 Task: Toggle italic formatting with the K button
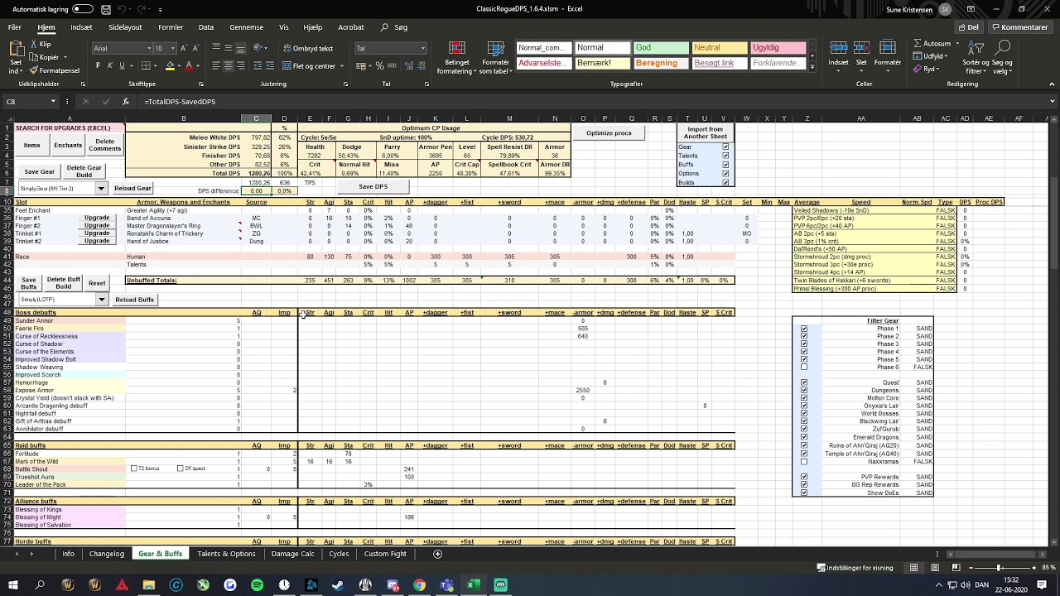tap(109, 65)
